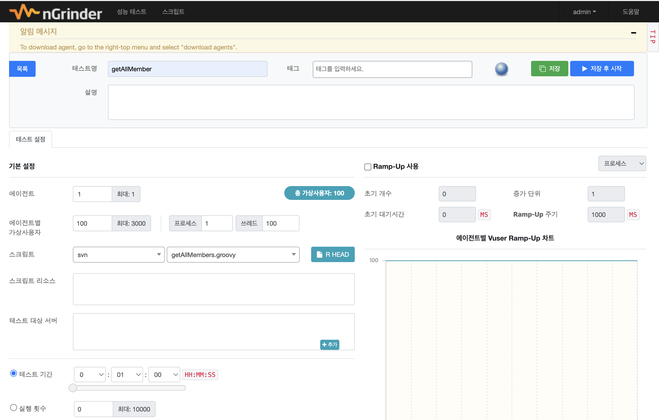This screenshot has height=420, width=659.
Task: Switch to the 테스트 설정 tab
Action: pyautogui.click(x=30, y=139)
